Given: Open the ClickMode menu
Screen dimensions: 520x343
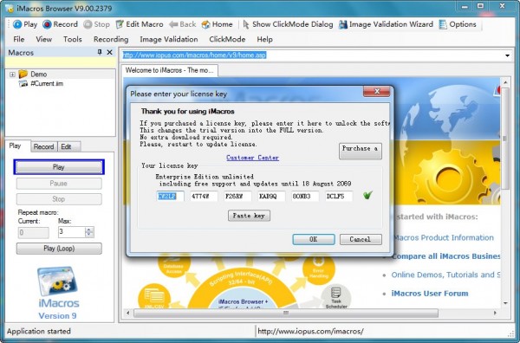Looking at the screenshot, I should point(227,39).
